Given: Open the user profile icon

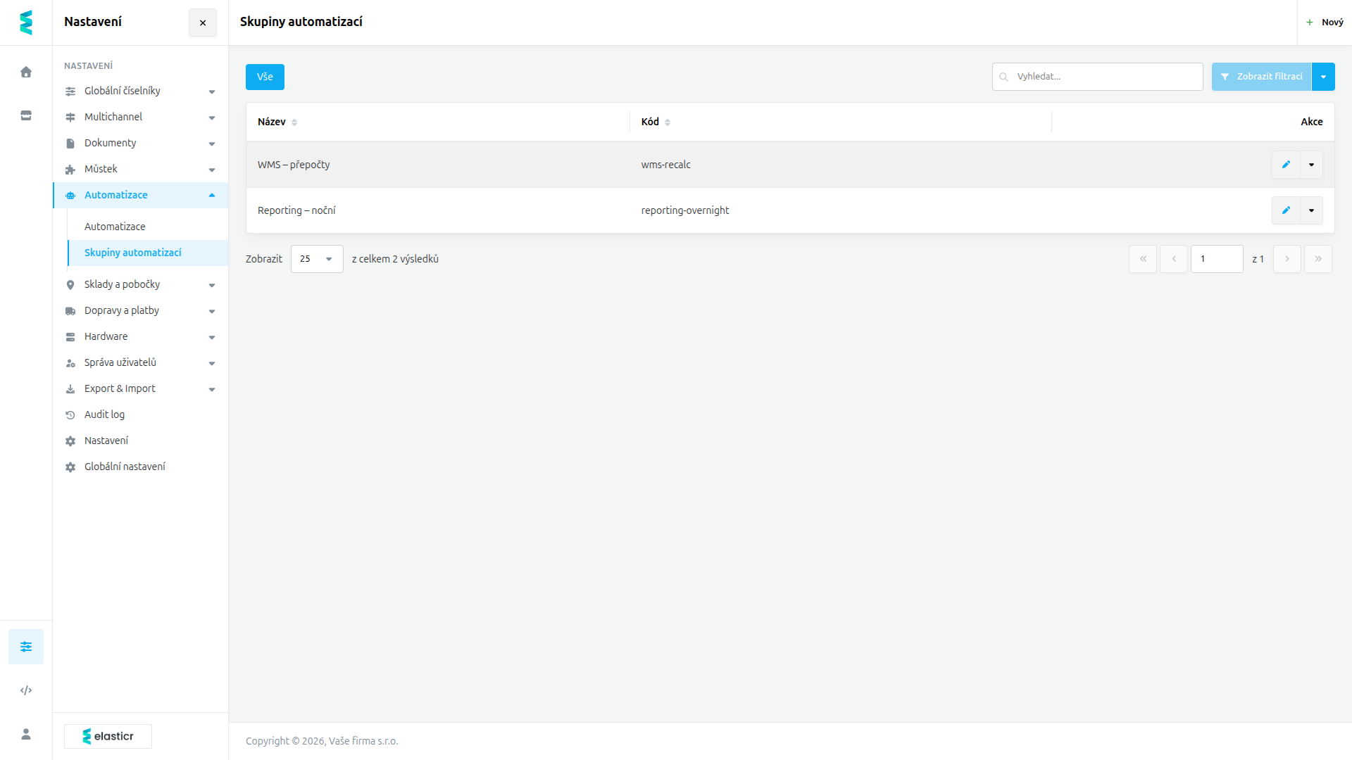Looking at the screenshot, I should click(26, 734).
